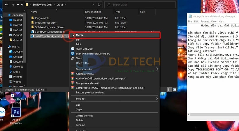The height and width of the screenshot is (131, 239).
Task: Click Merge in the context menu
Action: pyautogui.click(x=80, y=35)
